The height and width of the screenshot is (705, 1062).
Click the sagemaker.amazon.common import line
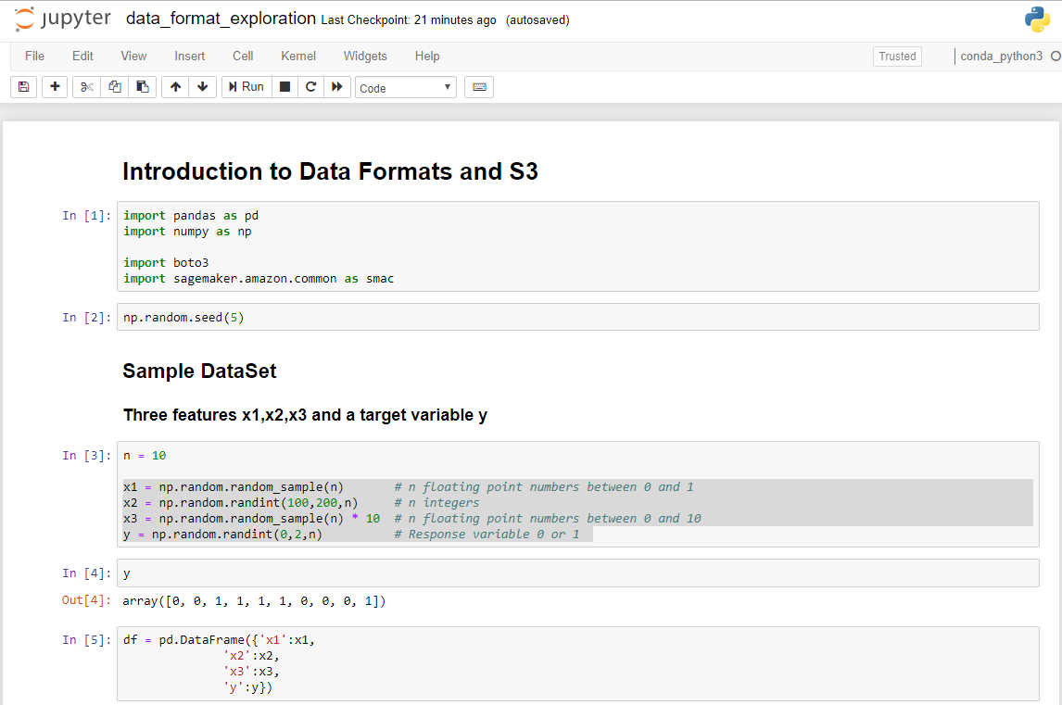pyautogui.click(x=258, y=278)
